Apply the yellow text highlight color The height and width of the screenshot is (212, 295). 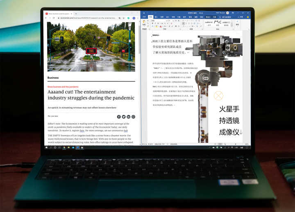(157, 27)
